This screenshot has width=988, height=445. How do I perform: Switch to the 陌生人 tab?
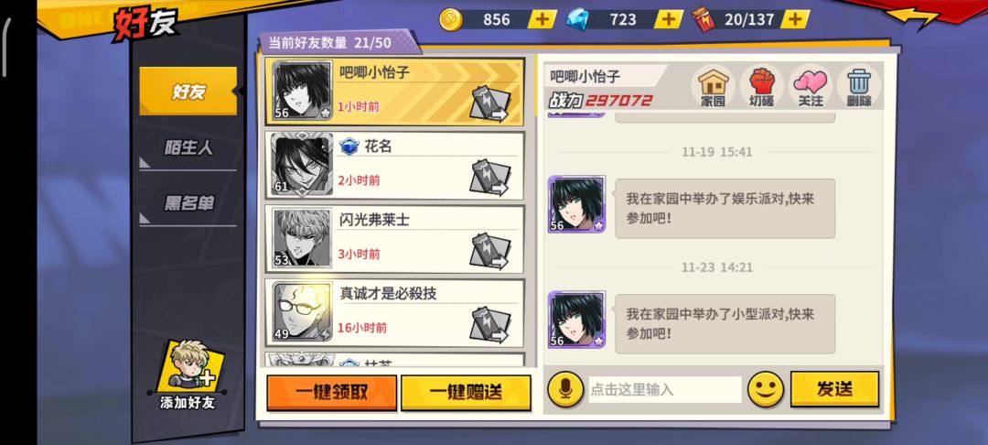pyautogui.click(x=188, y=148)
